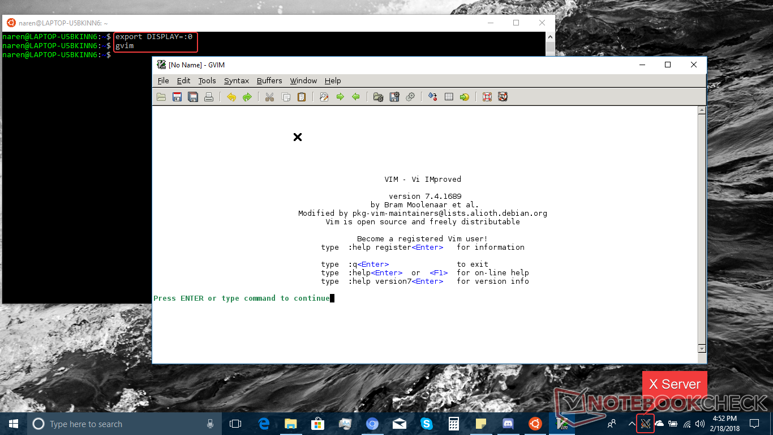Click the GVIM scrollbar up arrow
773x435 pixels.
pyautogui.click(x=702, y=110)
